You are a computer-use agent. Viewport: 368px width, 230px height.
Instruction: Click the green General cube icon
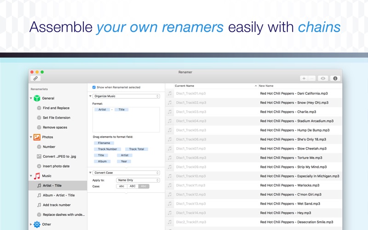[x=37, y=98]
